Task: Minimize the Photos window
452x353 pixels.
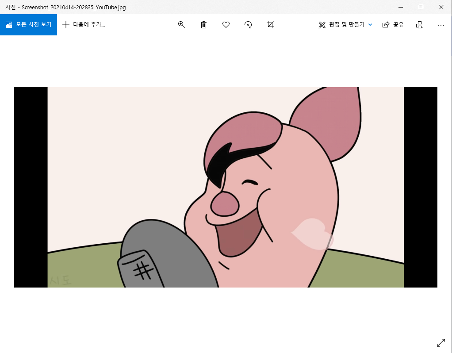Action: tap(401, 7)
